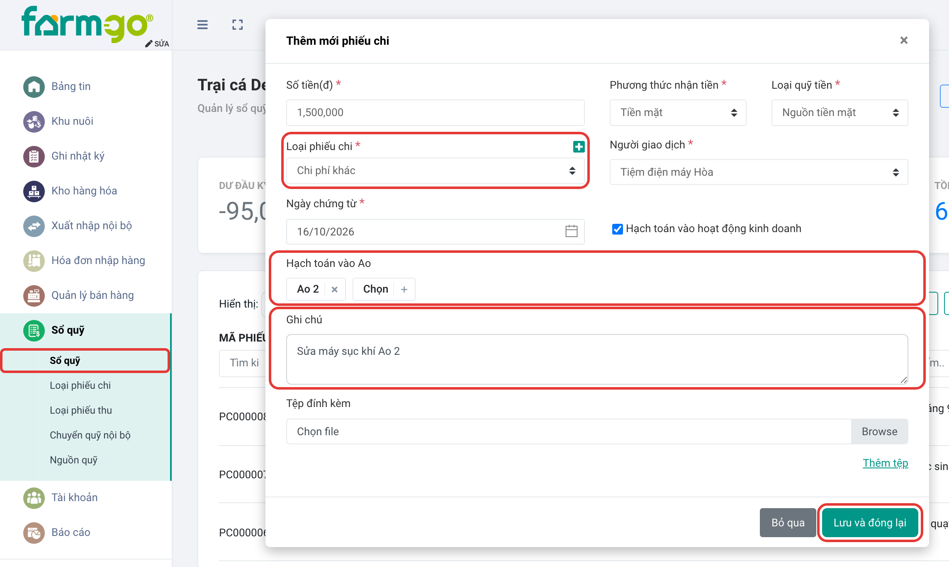
Task: Click the Ghi chú text area
Action: (597, 359)
